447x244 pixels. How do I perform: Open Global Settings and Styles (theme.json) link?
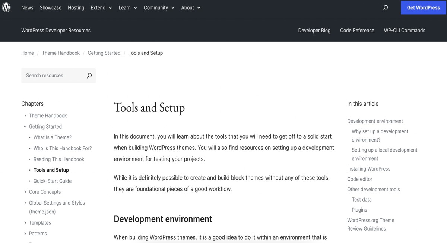[x=57, y=207]
